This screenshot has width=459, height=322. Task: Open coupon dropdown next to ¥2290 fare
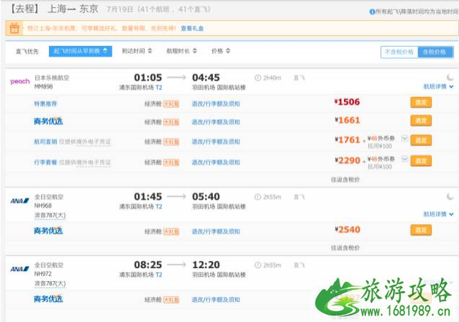[404, 159]
